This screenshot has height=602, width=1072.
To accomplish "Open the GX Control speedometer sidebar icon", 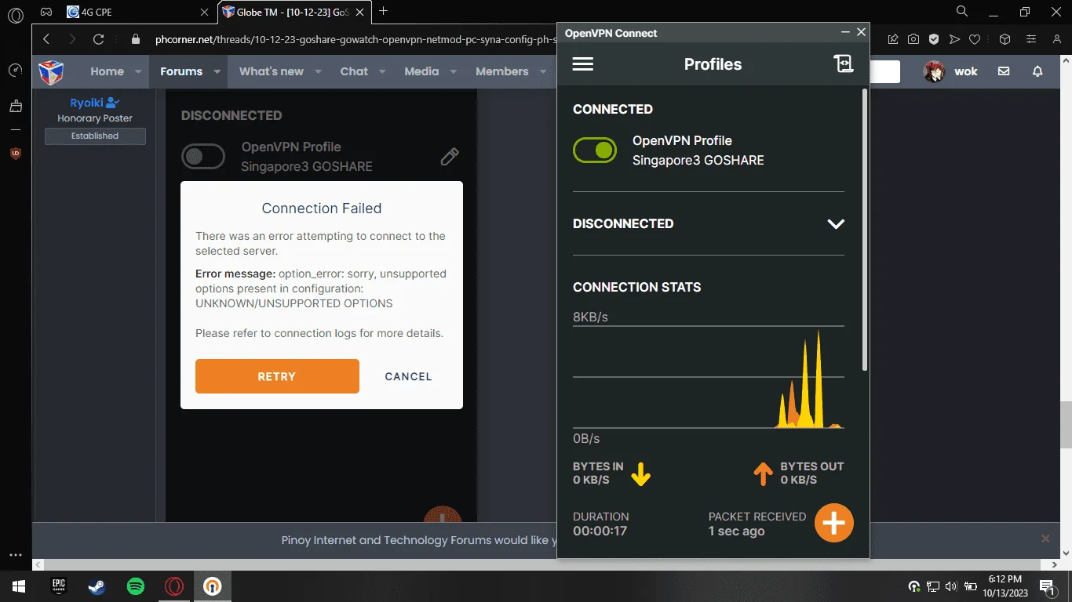I will (x=15, y=71).
